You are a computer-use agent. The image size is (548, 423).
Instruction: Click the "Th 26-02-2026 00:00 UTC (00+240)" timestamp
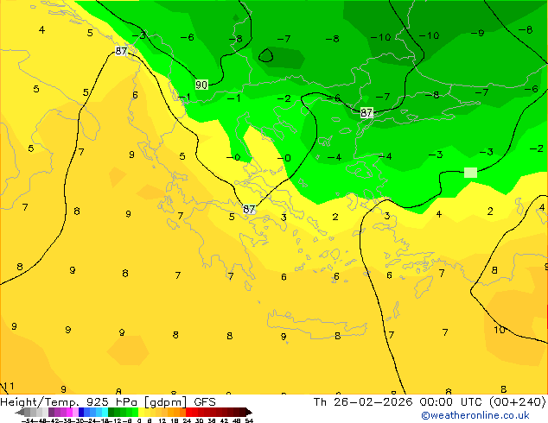[x=430, y=402]
